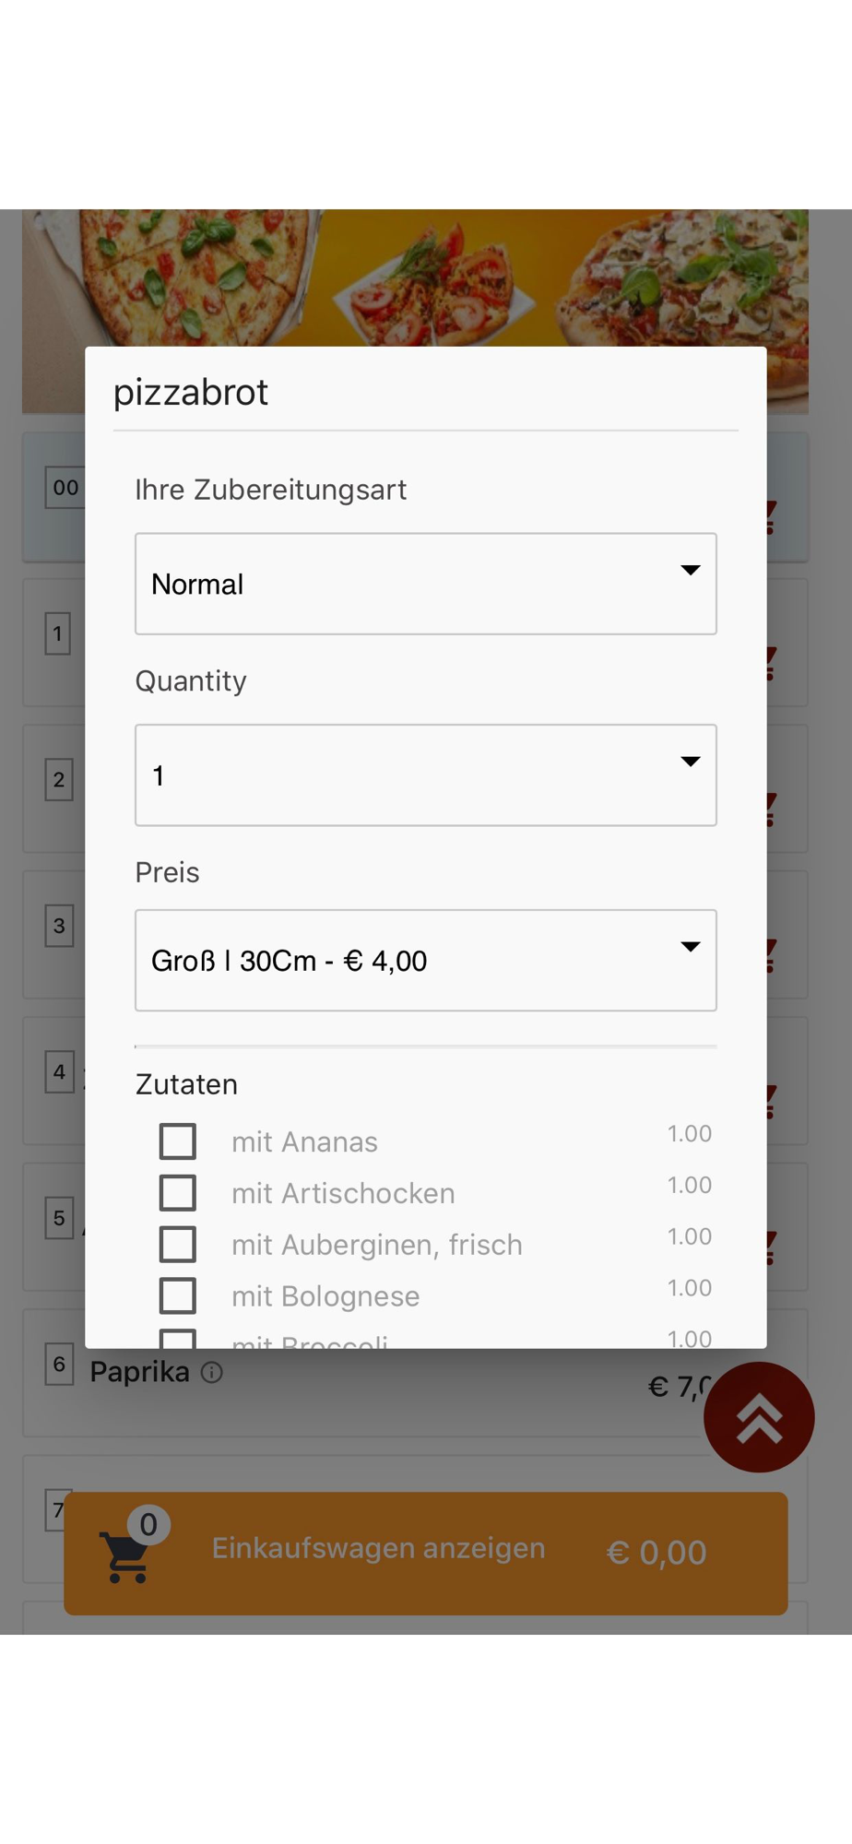Screen dimensions: 852x1844
Task: Click the number 2 item badge
Action: (x=59, y=780)
